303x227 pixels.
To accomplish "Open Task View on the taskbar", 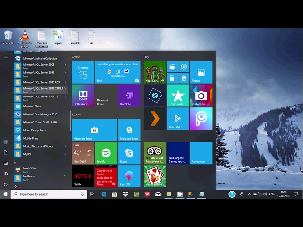I will point(92,194).
